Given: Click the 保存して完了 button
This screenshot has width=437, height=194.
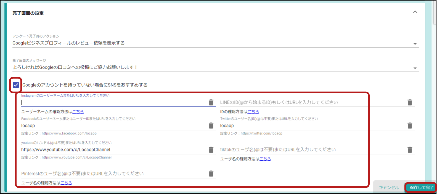Looking at the screenshot, I should (x=422, y=187).
